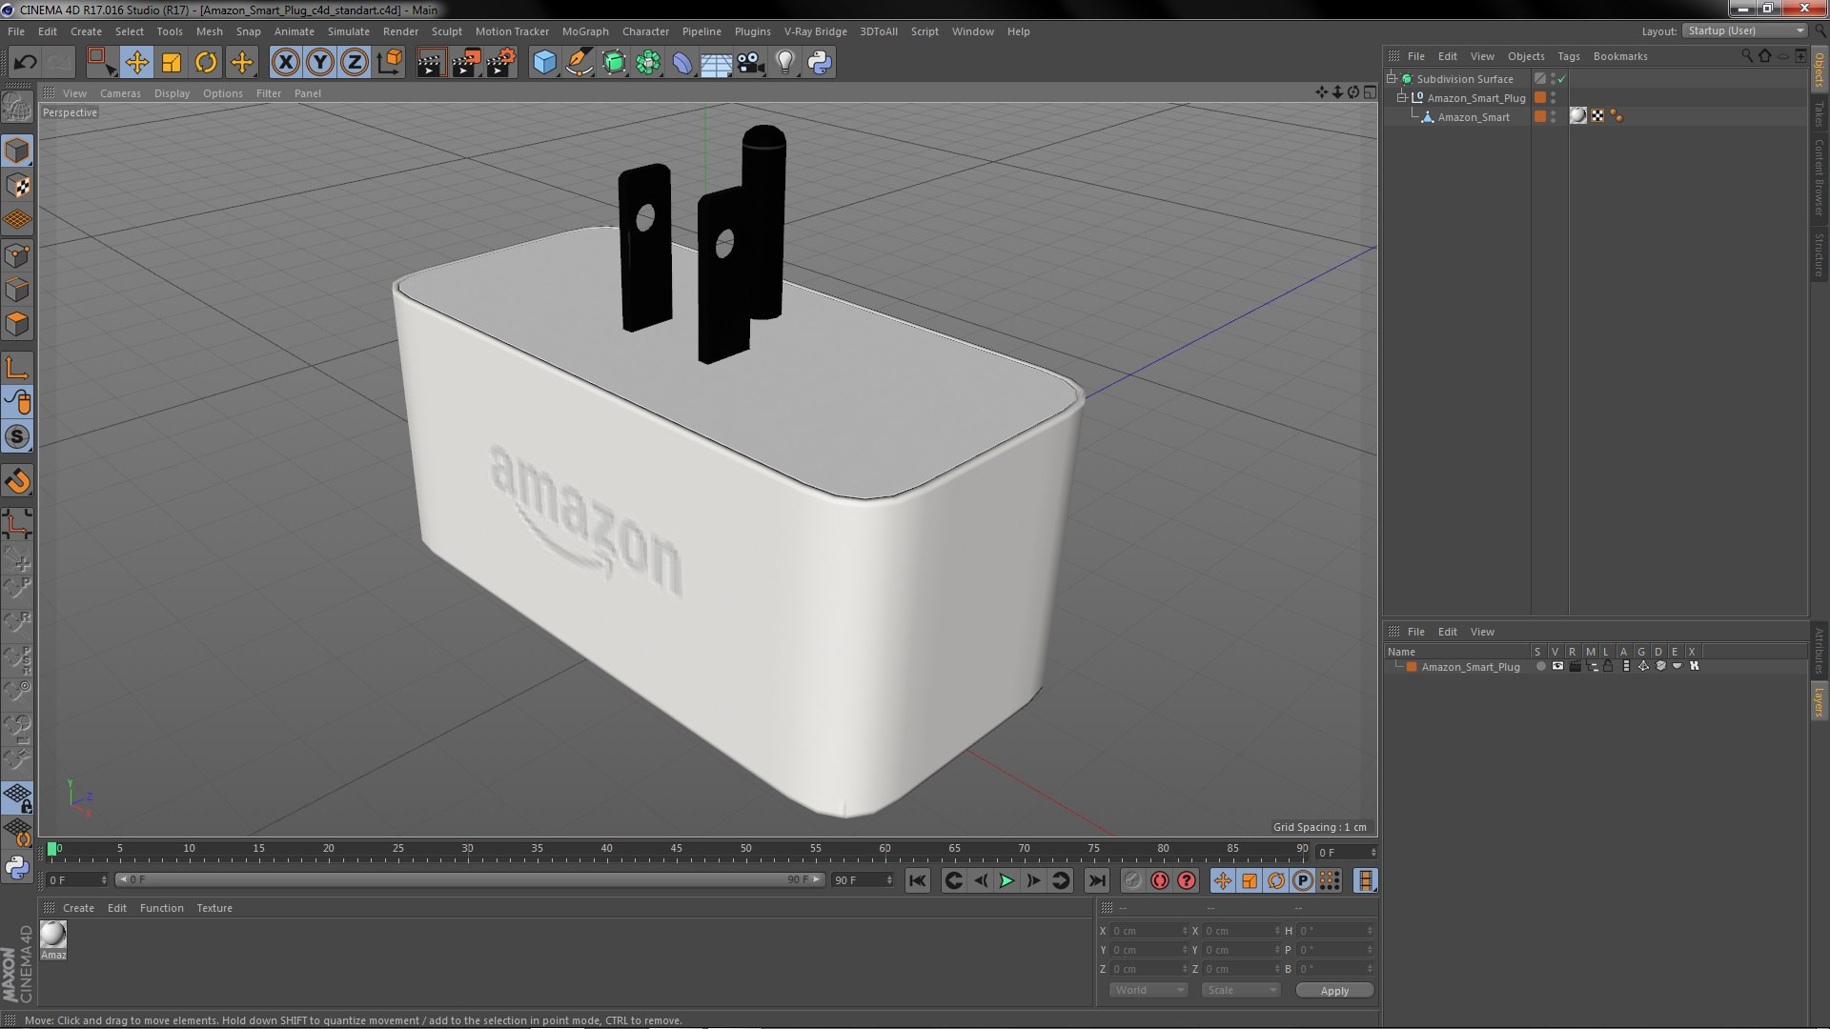The height and width of the screenshot is (1029, 1830).
Task: Add a Subdivision Surface generator
Action: coord(614,63)
